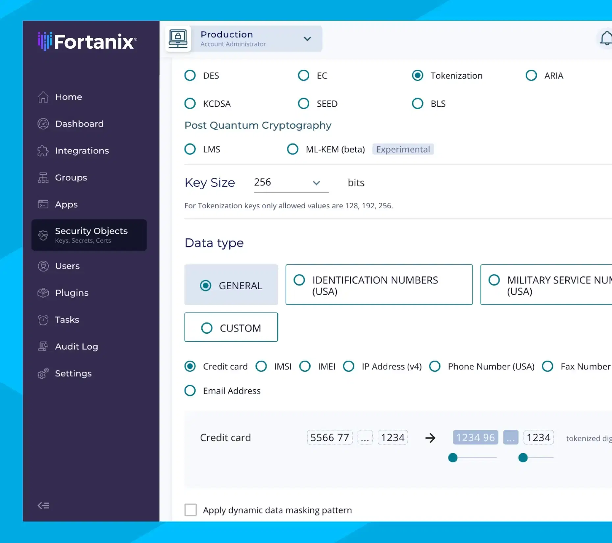Choose MILITARY SERVICE NUMBERS (USA) data type
Image resolution: width=612 pixels, height=543 pixels.
pyautogui.click(x=546, y=285)
